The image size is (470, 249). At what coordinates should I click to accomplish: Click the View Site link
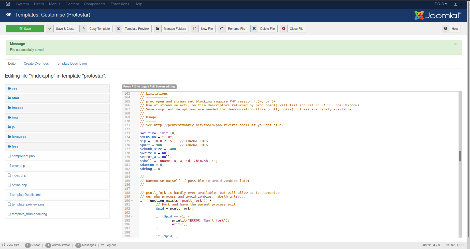11,245
